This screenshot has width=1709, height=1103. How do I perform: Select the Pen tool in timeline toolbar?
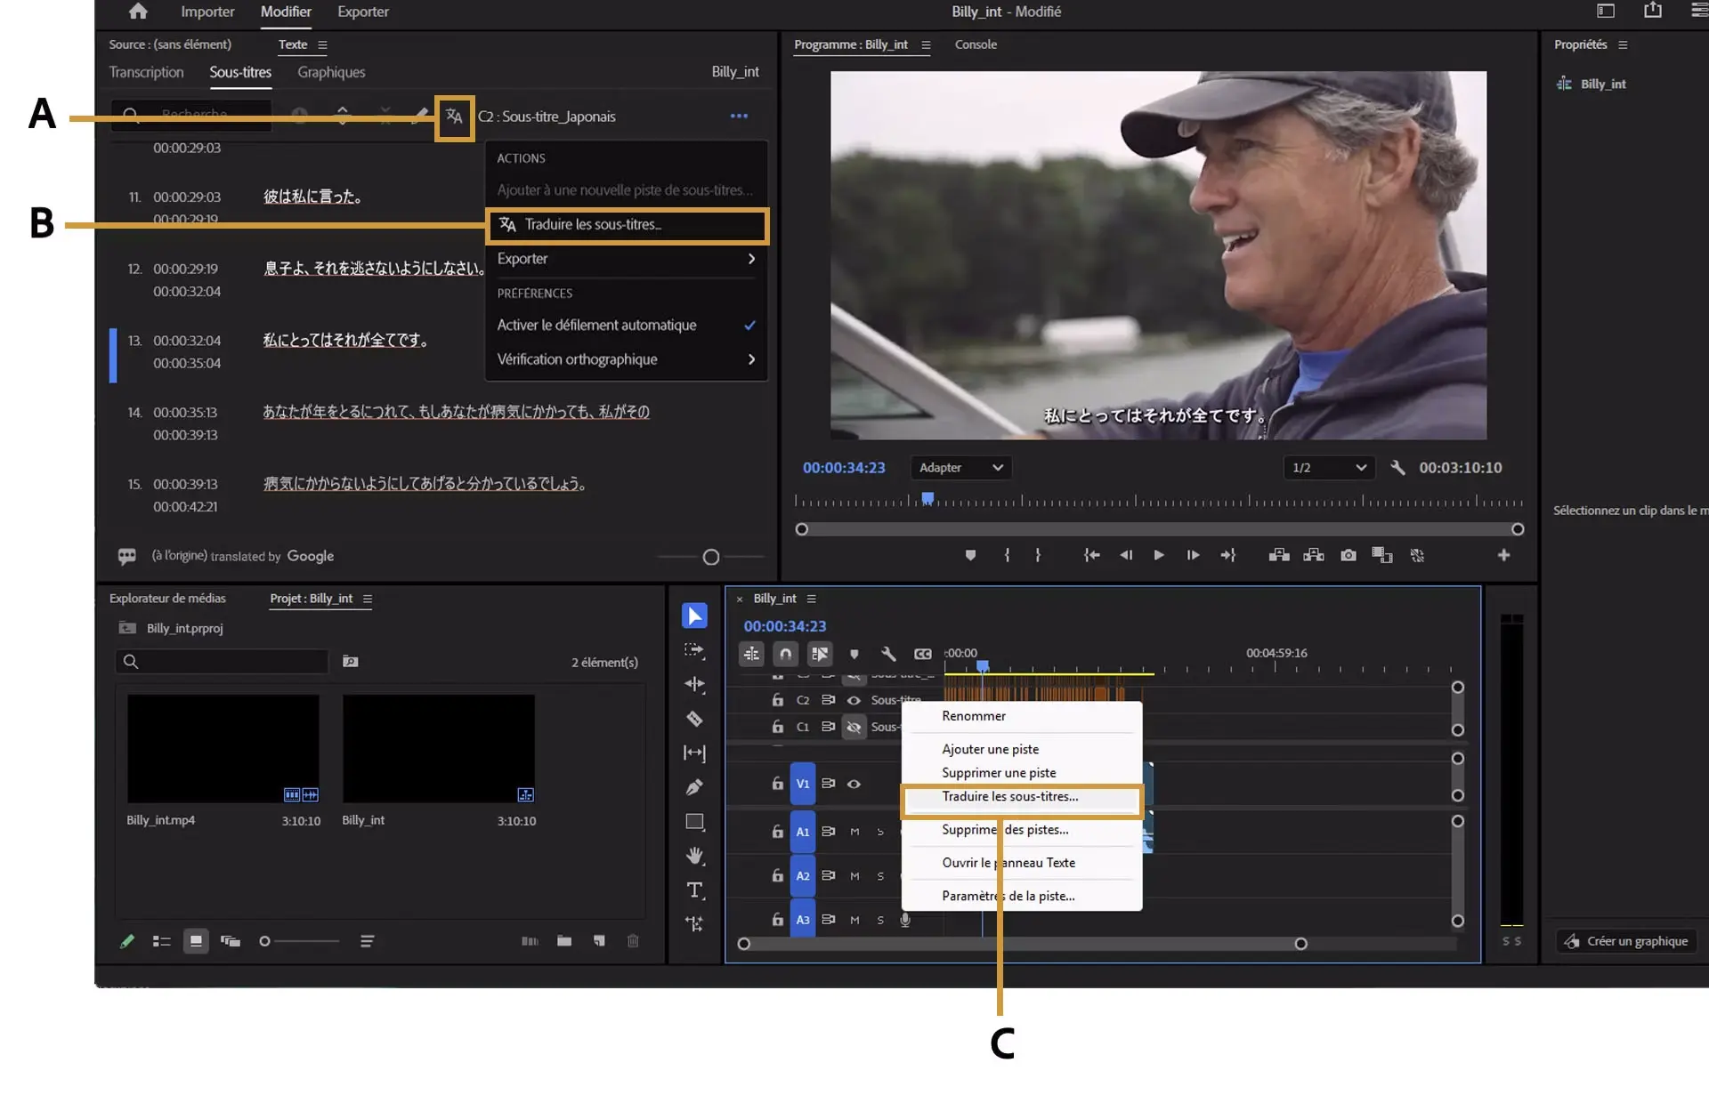click(696, 787)
